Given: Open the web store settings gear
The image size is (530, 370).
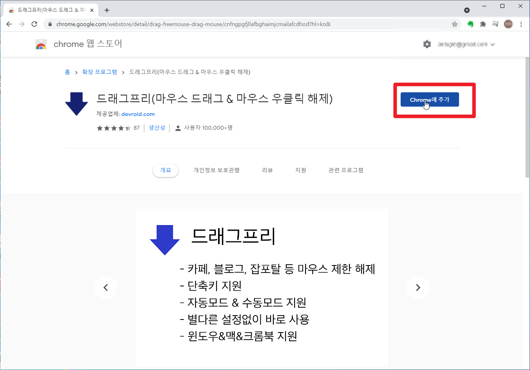Looking at the screenshot, I should point(427,44).
